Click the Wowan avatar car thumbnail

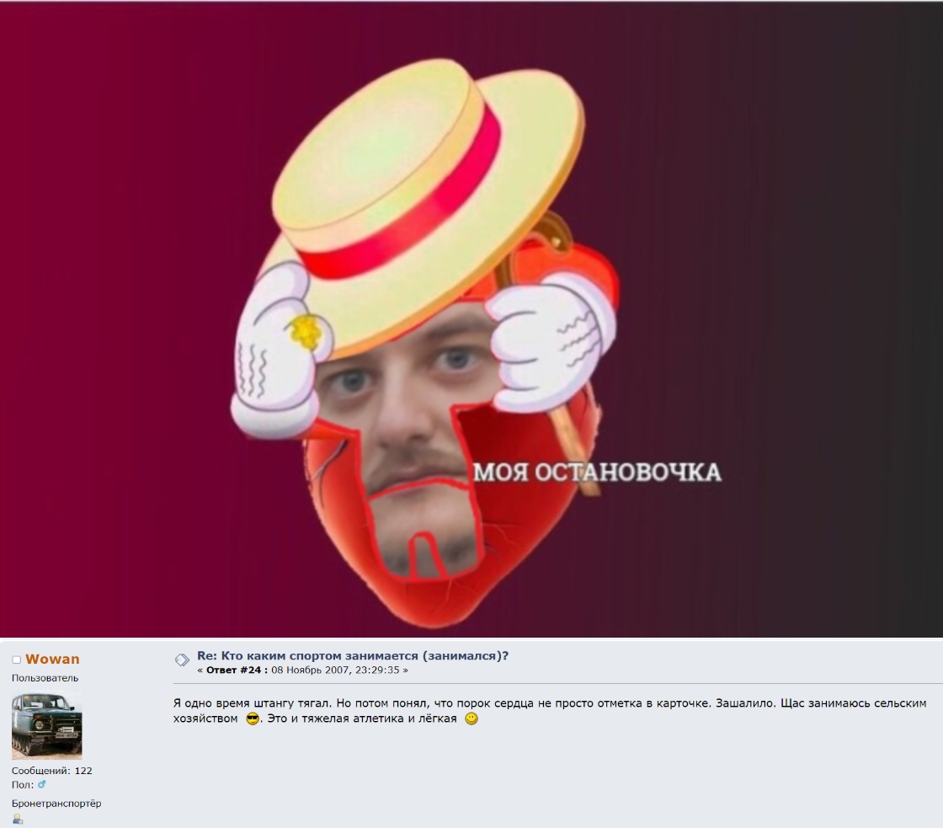pos(47,726)
